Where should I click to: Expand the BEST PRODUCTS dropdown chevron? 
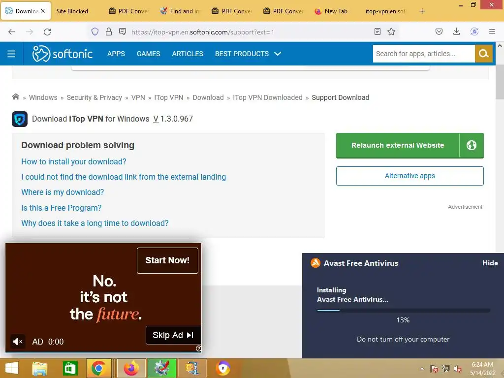point(278,54)
